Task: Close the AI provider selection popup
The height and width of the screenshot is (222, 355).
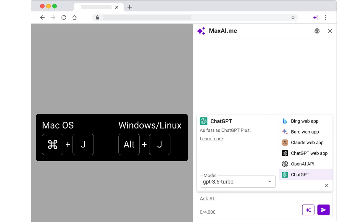Action: [x=326, y=185]
